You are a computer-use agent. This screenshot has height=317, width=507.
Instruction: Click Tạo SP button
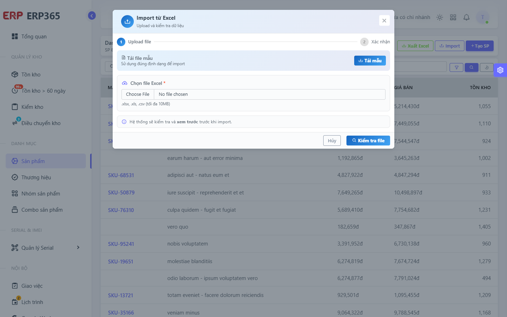click(x=480, y=46)
